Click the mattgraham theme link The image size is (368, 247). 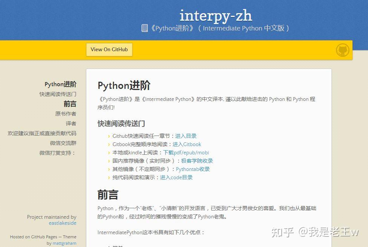click(64, 243)
